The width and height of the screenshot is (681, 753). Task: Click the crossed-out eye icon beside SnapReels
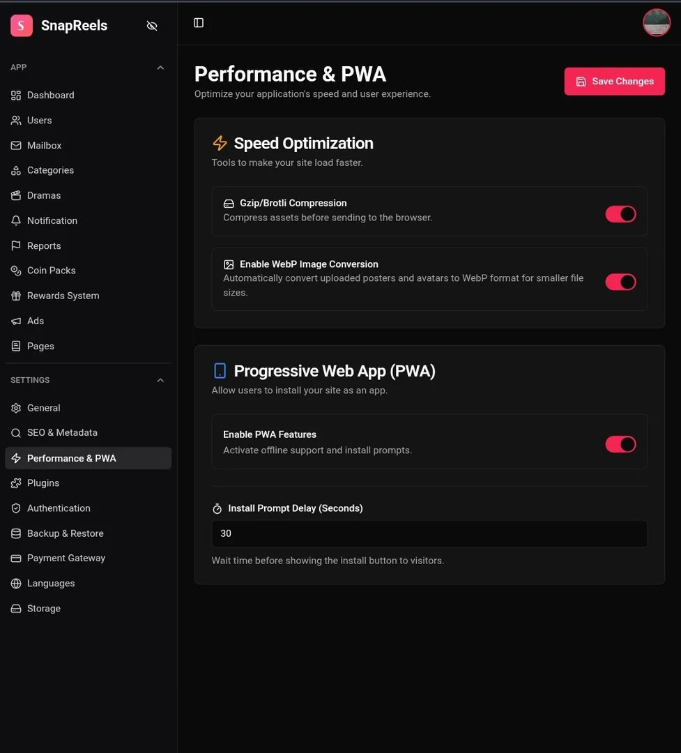point(152,26)
